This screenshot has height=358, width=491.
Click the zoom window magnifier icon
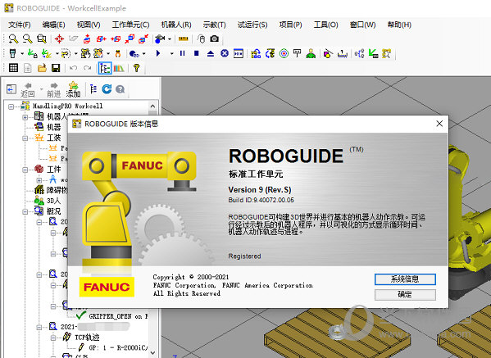pyautogui.click(x=42, y=39)
